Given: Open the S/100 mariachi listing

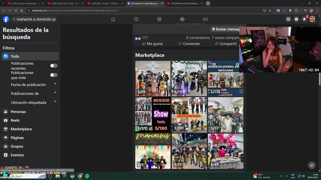Looking at the screenshot, I should pos(189,115).
